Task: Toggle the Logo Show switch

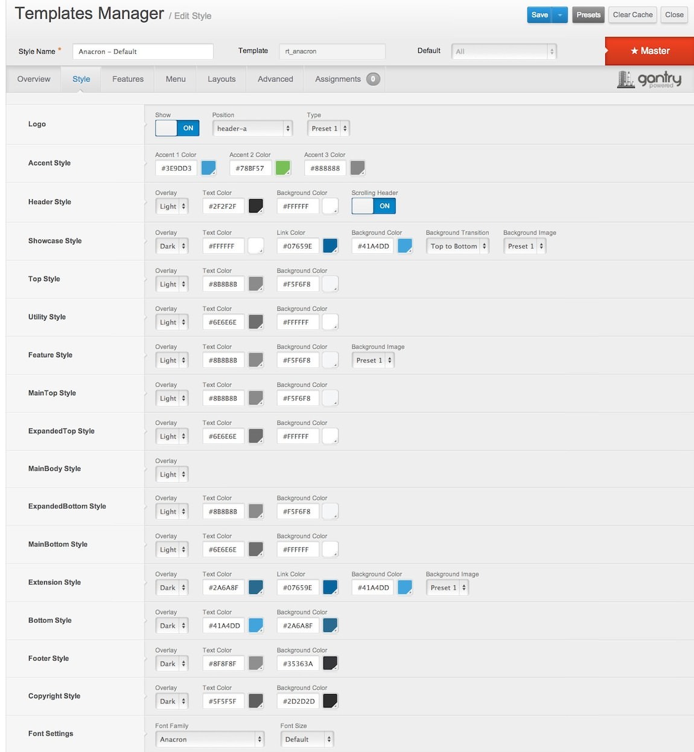Action: pos(177,128)
